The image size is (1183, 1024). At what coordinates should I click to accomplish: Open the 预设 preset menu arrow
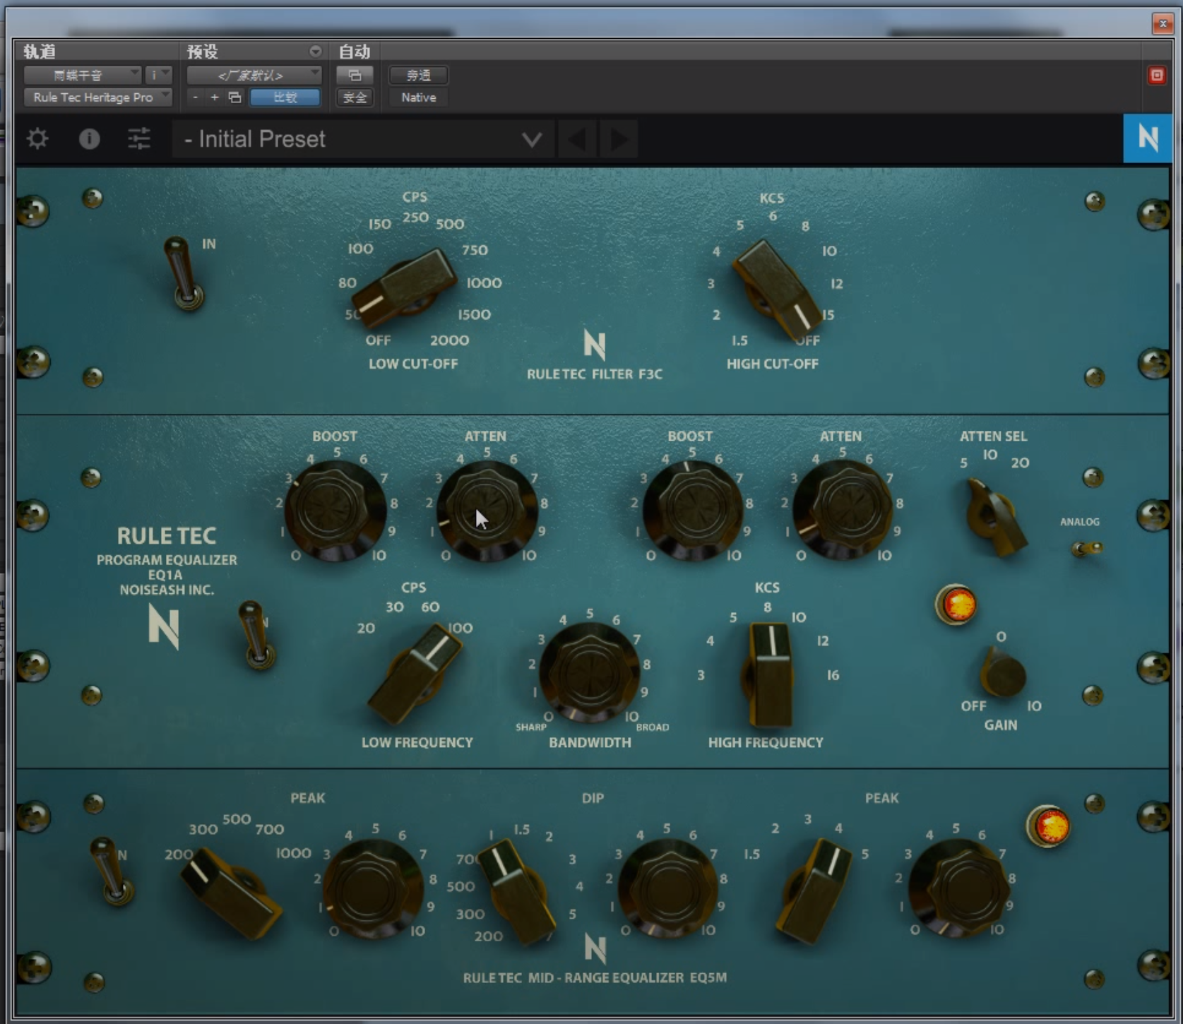(315, 52)
